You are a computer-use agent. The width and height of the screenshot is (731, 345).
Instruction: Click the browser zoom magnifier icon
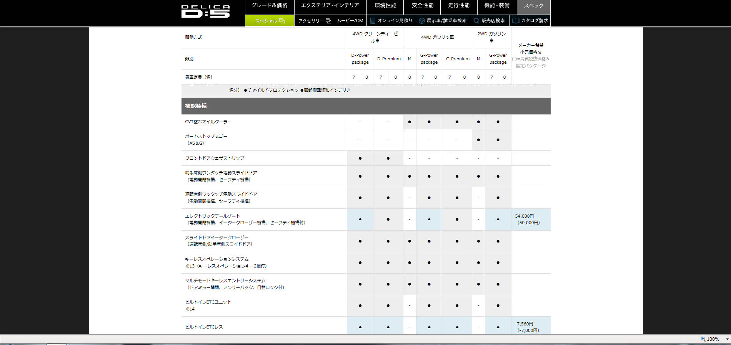point(703,339)
